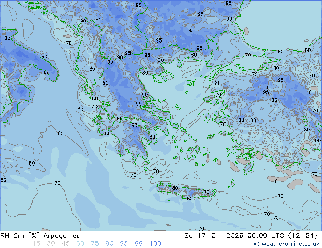Screen dimensions: 322x248
Task: Click legend value '15'
Action: pos(36,244)
